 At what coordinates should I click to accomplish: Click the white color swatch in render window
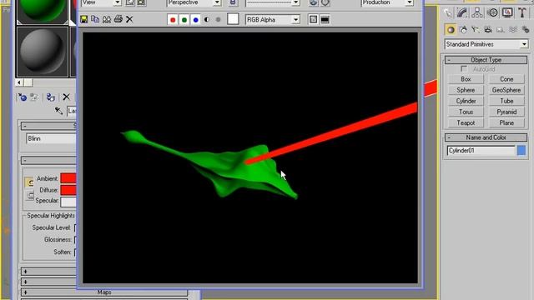click(x=233, y=19)
